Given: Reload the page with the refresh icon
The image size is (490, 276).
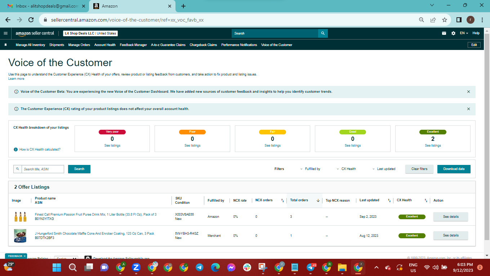Looking at the screenshot, I should pos(31,20).
